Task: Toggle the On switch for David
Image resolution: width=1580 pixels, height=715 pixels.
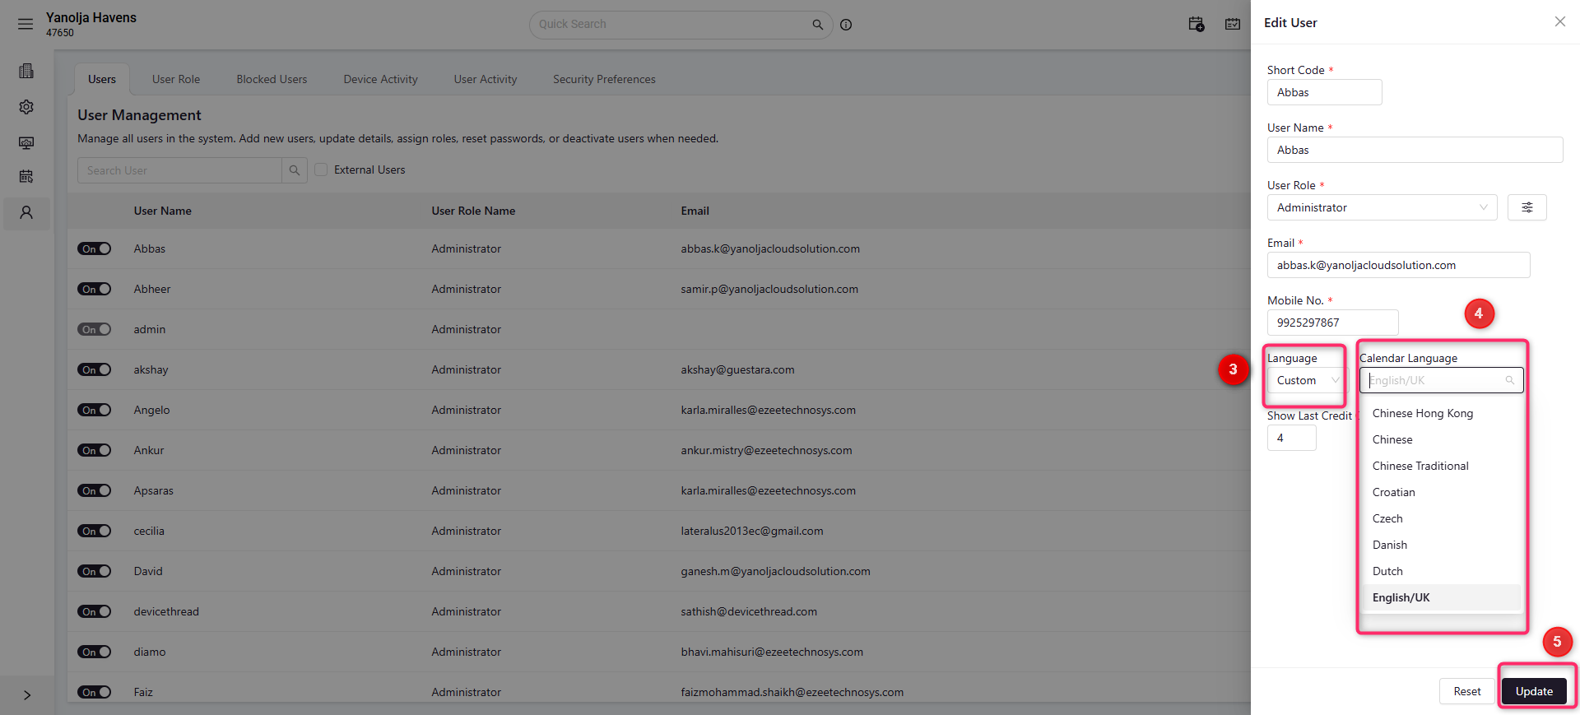Action: pos(95,571)
